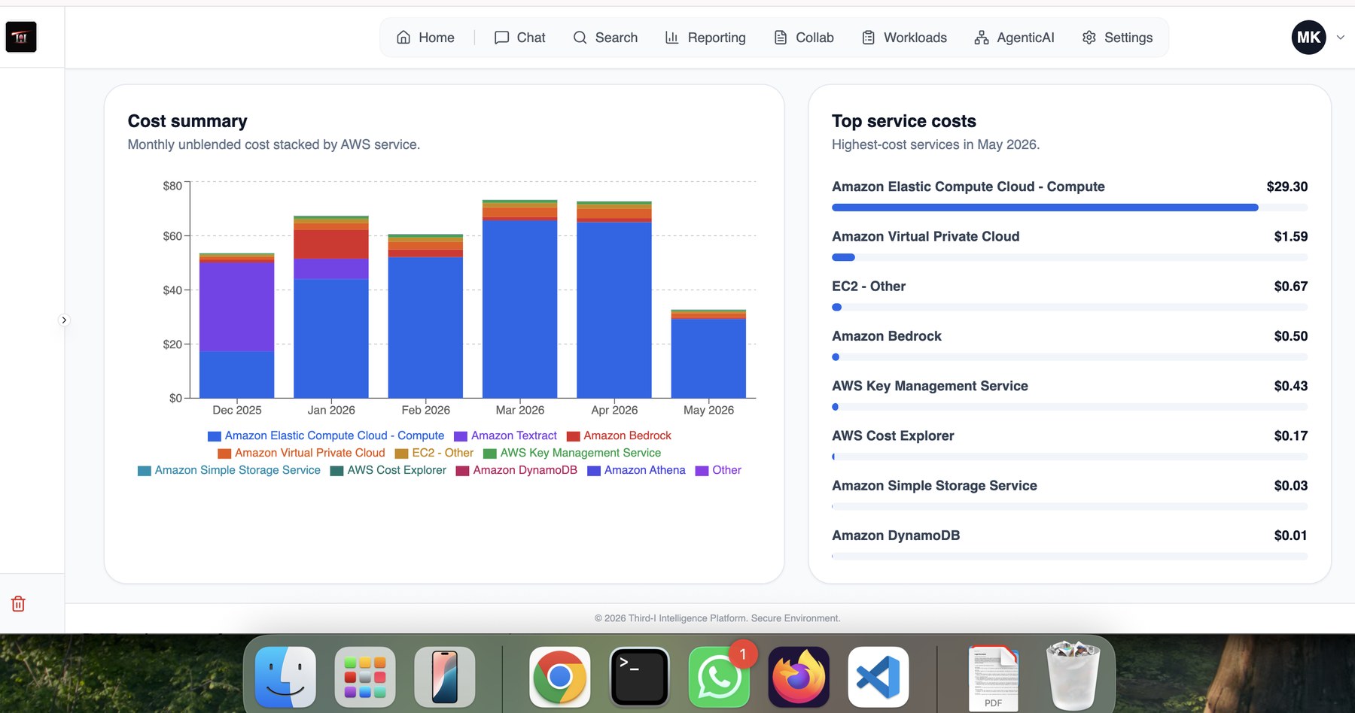Open Finder from the Dock
The height and width of the screenshot is (713, 1355).
pyautogui.click(x=285, y=677)
